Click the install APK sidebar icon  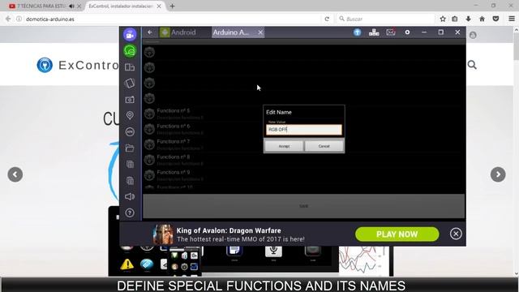[130, 131]
